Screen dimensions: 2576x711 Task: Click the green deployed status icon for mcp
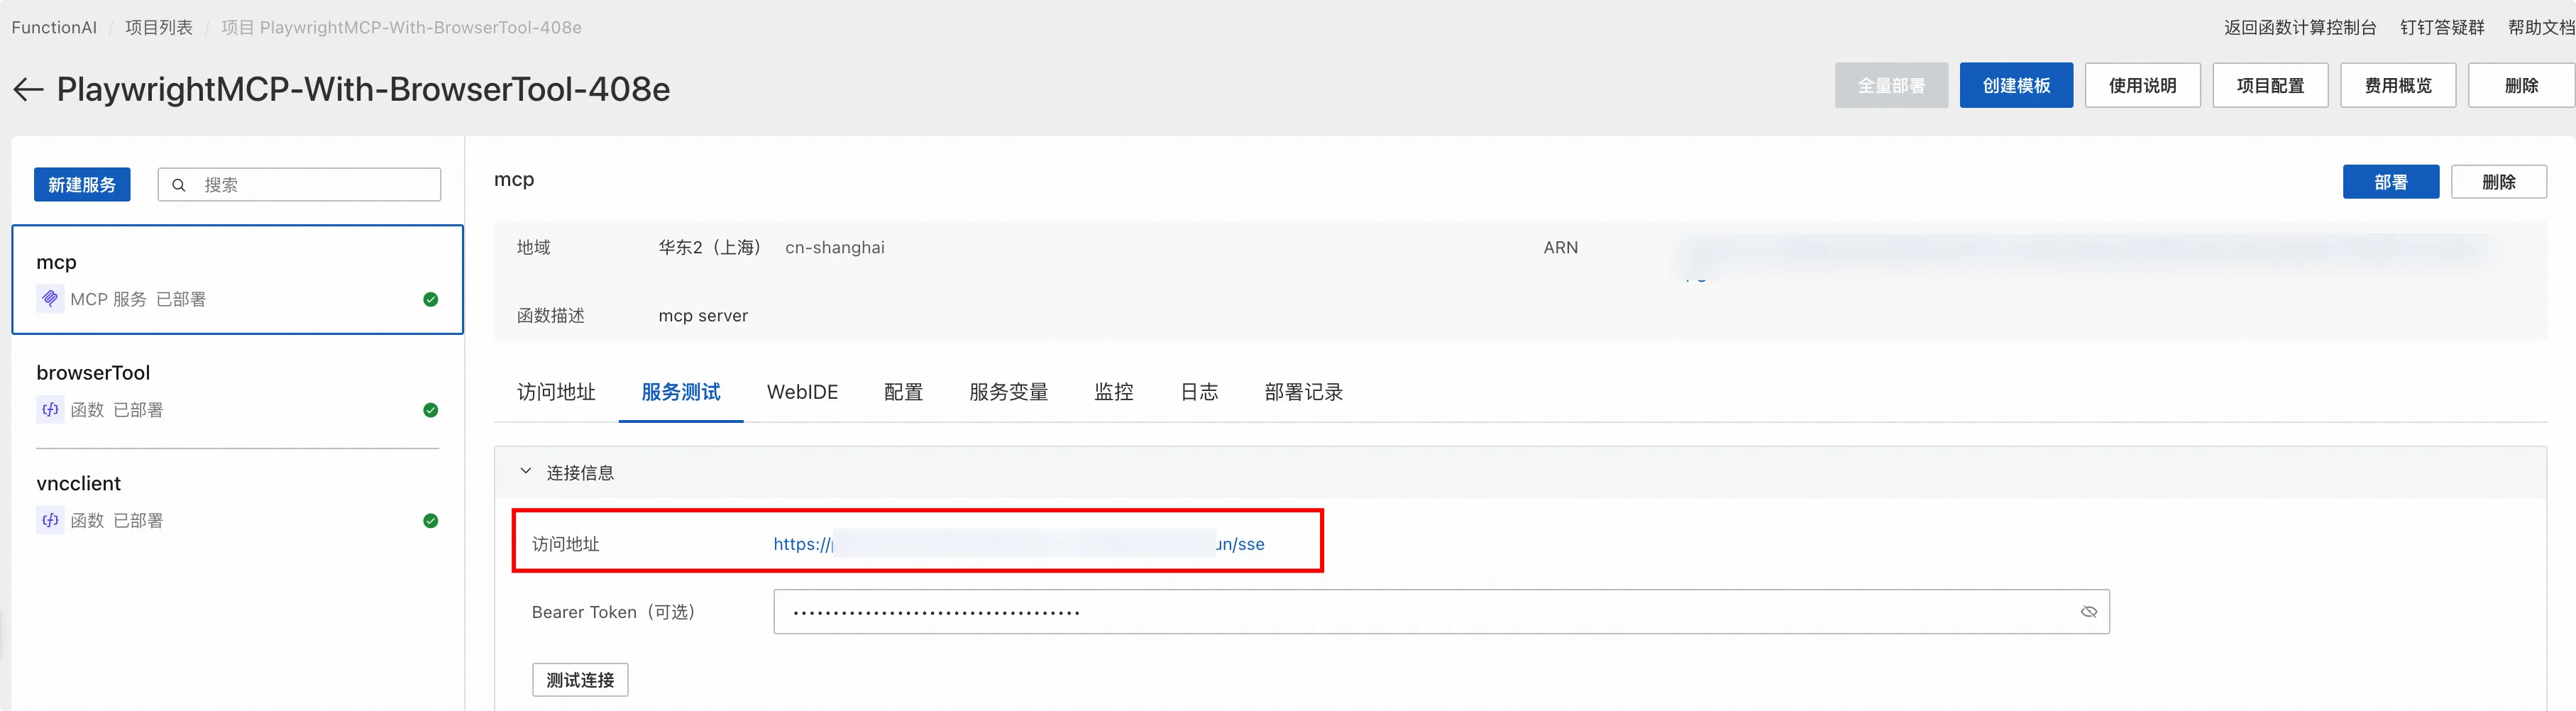pos(430,299)
